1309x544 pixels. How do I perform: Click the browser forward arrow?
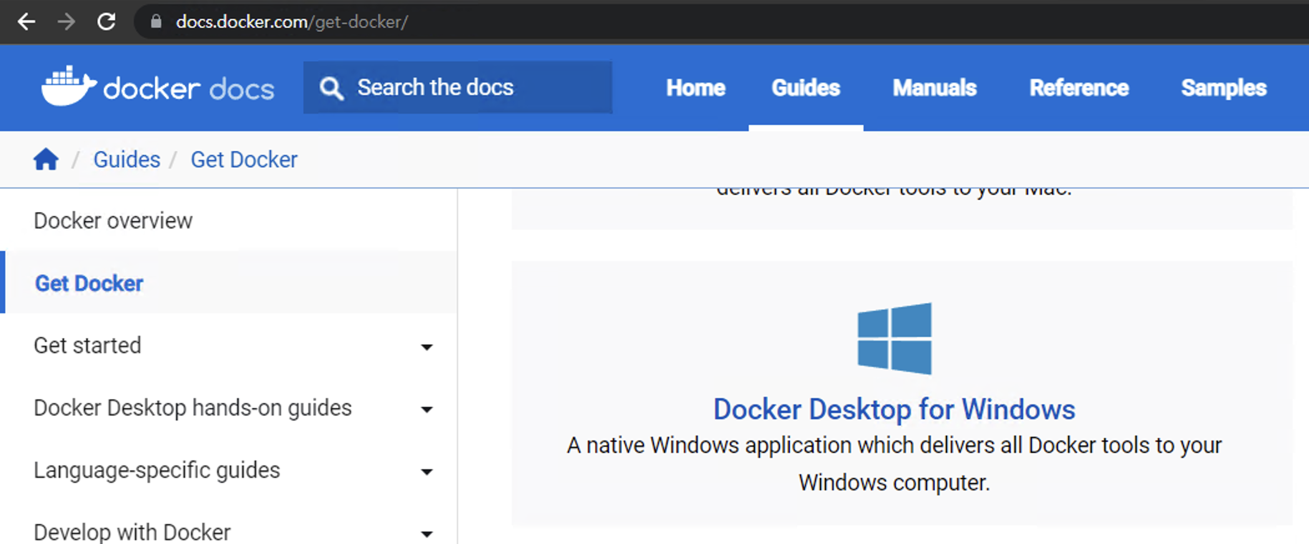click(x=66, y=22)
